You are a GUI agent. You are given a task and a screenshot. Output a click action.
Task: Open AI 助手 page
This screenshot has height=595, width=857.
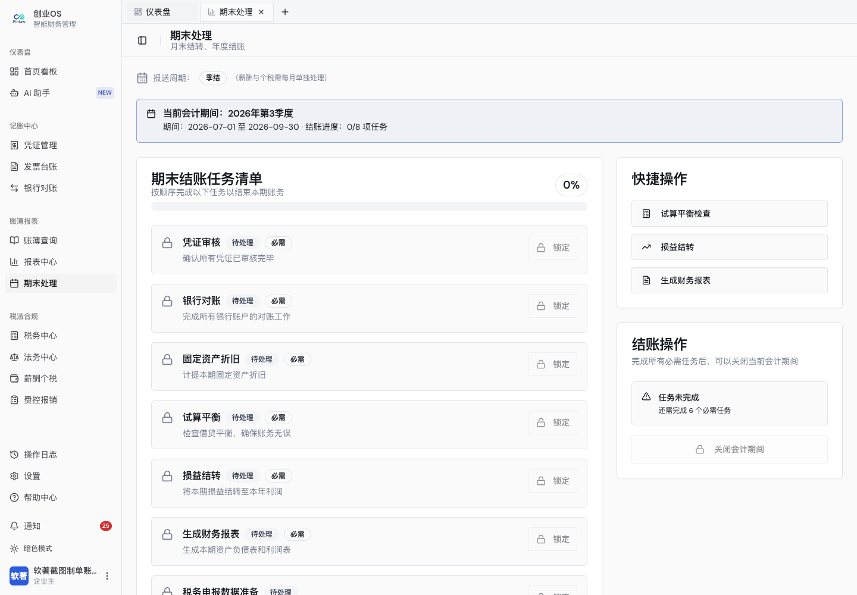[x=61, y=93]
